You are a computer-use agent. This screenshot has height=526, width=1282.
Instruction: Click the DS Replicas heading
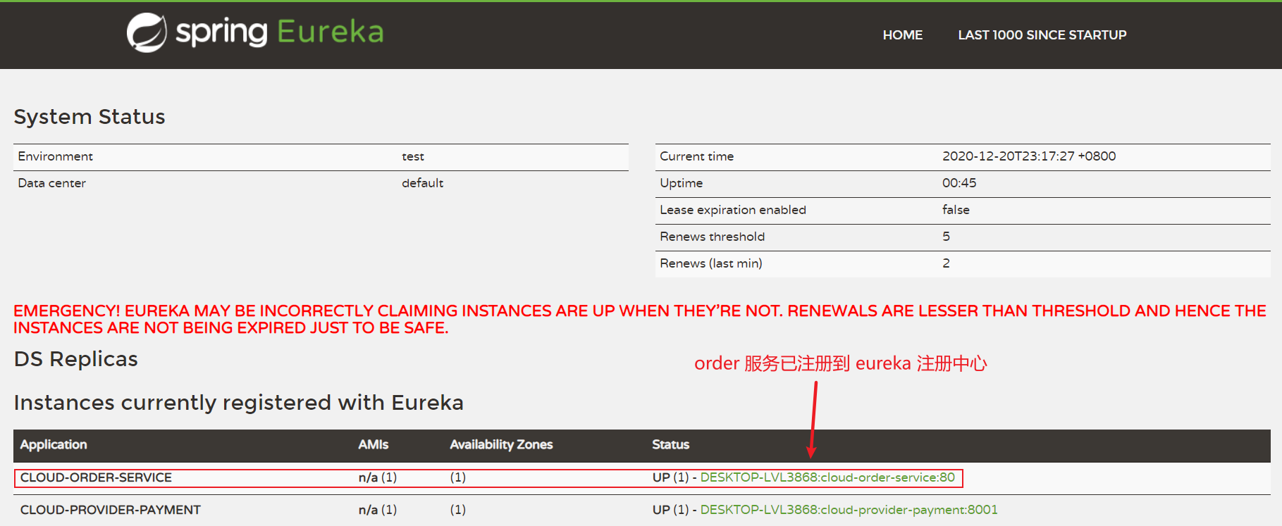(x=76, y=359)
